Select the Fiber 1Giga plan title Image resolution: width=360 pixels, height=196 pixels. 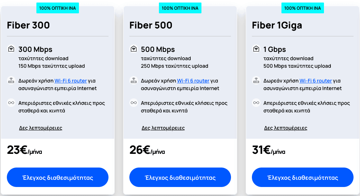click(277, 25)
